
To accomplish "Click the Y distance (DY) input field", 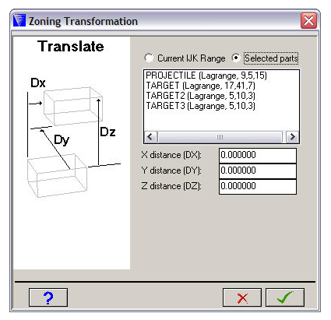I will click(x=258, y=171).
